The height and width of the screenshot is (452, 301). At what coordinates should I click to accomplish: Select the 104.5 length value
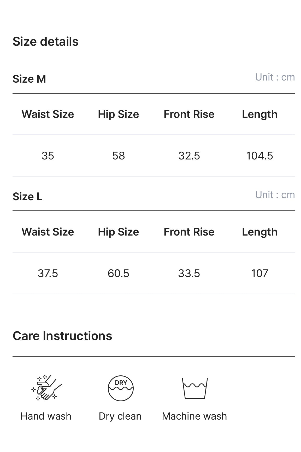point(259,156)
